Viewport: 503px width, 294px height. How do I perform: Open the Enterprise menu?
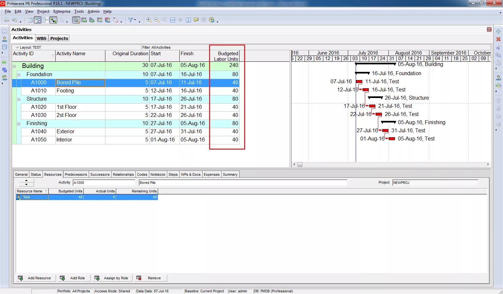62,11
